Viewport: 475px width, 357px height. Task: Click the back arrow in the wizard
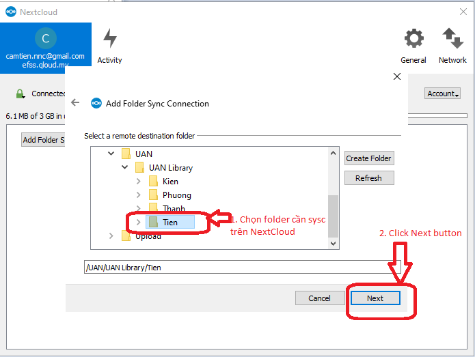tap(75, 102)
